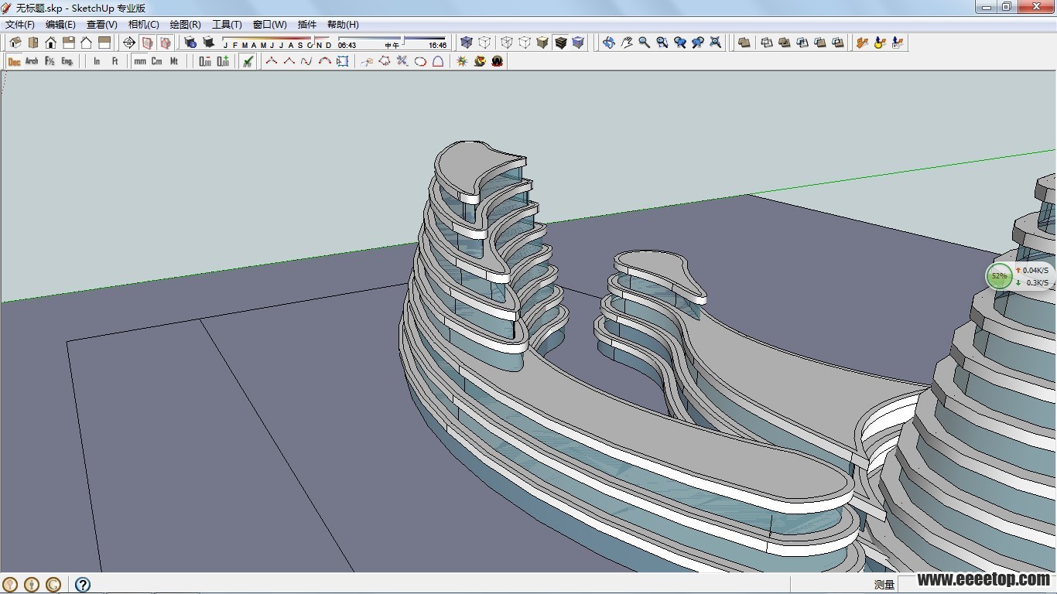Open the 窗口(W) menu

270,25
